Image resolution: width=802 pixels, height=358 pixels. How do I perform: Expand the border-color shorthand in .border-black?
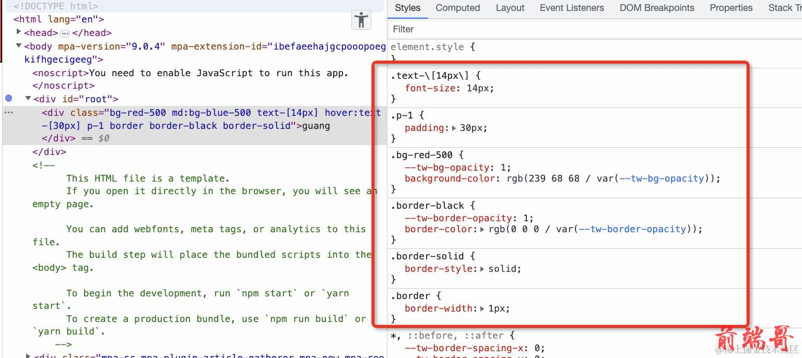[x=482, y=229]
